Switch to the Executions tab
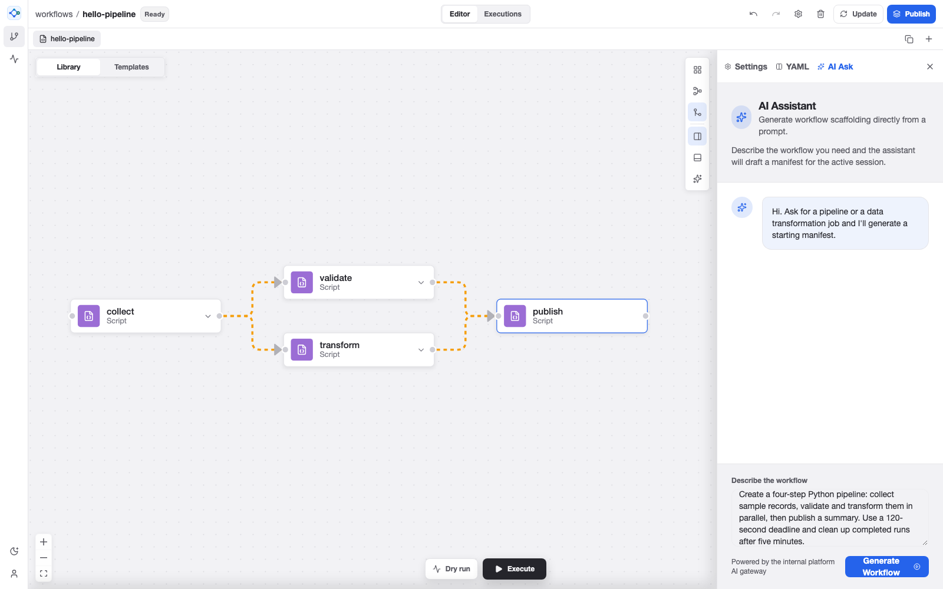This screenshot has width=943, height=589. click(503, 14)
